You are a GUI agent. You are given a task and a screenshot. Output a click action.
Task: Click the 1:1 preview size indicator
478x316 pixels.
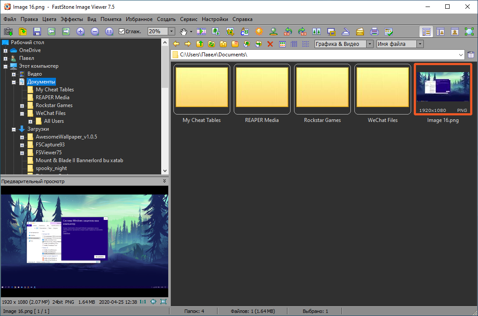point(143,302)
